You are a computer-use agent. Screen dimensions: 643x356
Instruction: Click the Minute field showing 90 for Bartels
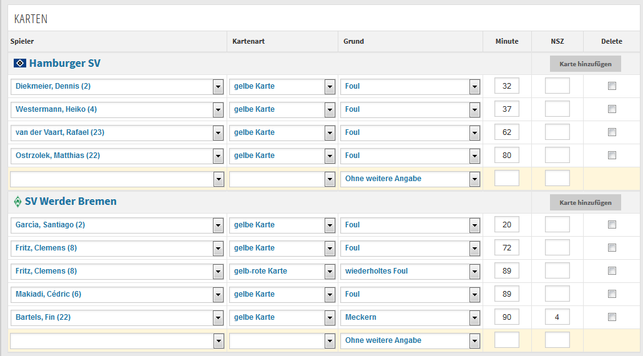pyautogui.click(x=507, y=317)
